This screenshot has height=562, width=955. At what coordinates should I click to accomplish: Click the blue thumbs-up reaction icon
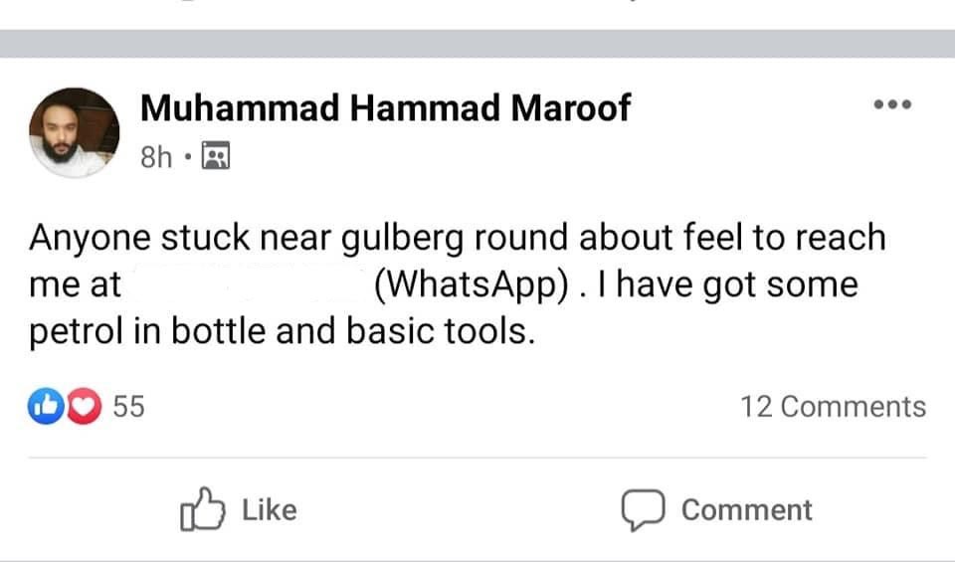click(46, 406)
